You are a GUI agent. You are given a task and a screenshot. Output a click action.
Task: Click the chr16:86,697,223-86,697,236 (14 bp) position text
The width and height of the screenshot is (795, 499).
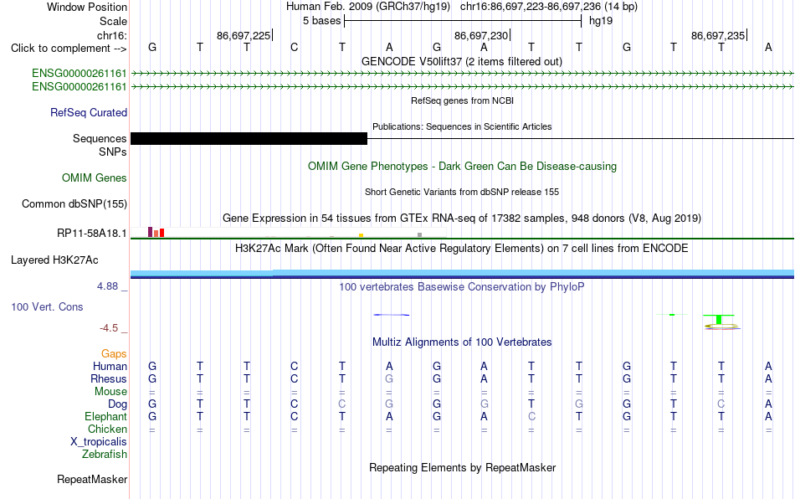(x=549, y=7)
